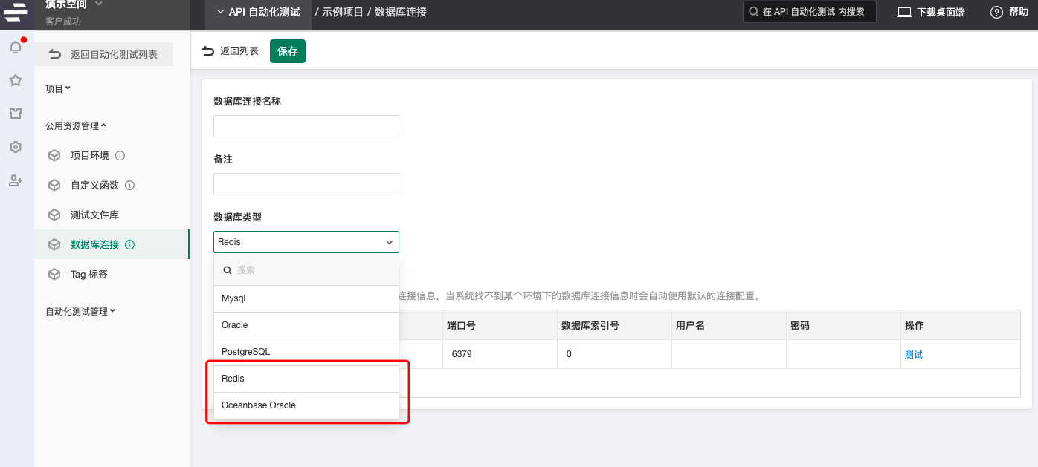Collapse the 公用资源管理 section
This screenshot has height=467, width=1038.
[76, 125]
